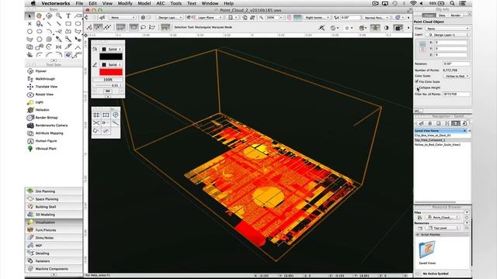Click the Filter No. of Points field
This screenshot has height=279, width=497.
456,95
